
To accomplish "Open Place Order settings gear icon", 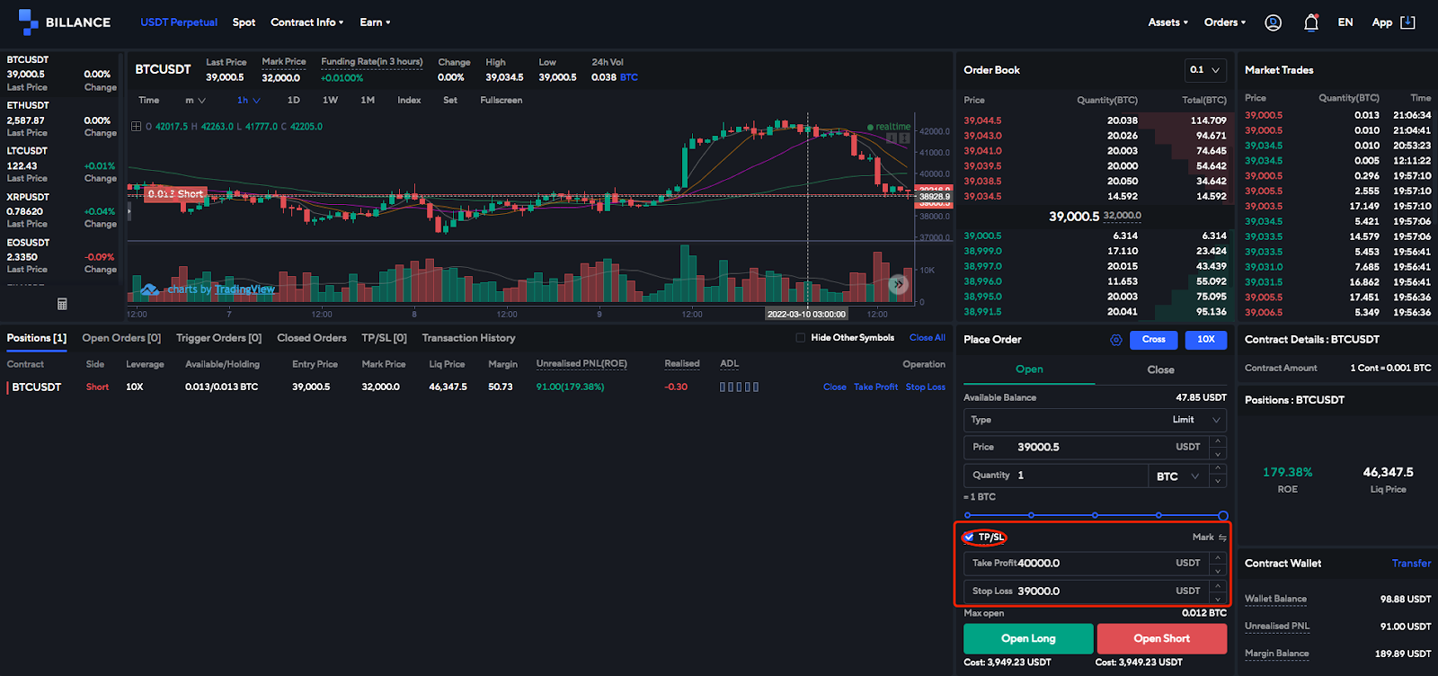I will tap(1116, 340).
